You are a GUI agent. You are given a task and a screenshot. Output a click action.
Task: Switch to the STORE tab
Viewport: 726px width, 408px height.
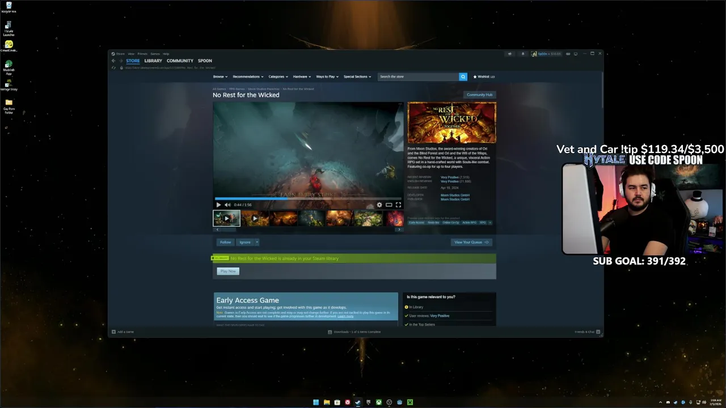pos(133,61)
